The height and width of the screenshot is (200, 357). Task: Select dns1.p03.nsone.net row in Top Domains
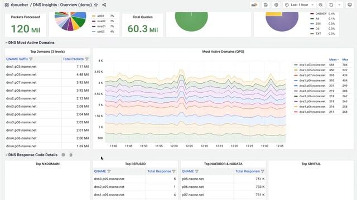47,67
